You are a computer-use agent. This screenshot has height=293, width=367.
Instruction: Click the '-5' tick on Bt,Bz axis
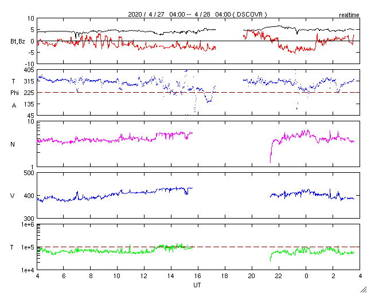[32, 53]
